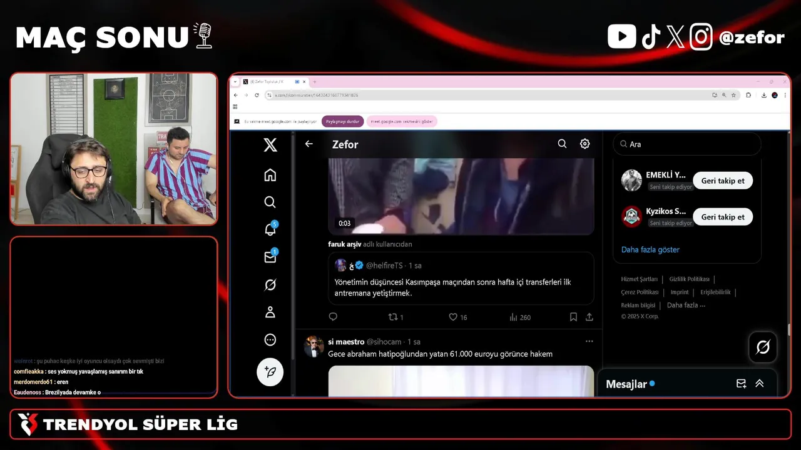Follow back Kyzikos S... account
Image resolution: width=801 pixels, height=450 pixels.
[723, 217]
